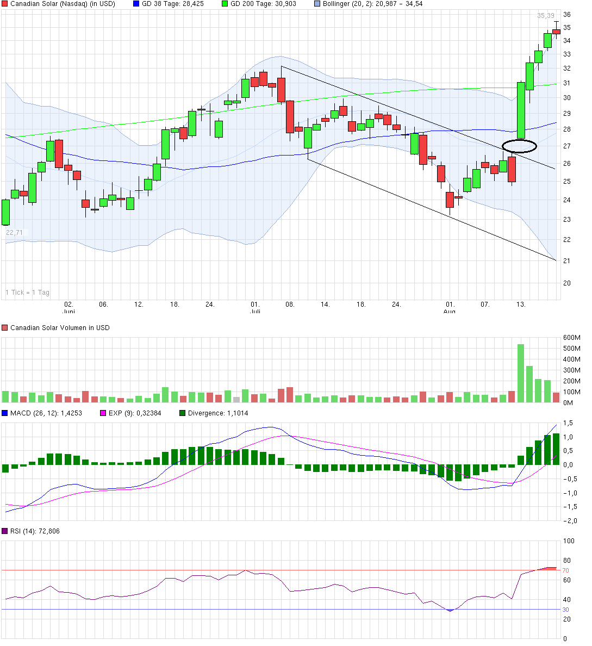Click the tallest green volume bar
The width and height of the screenshot is (592, 646).
(x=520, y=373)
